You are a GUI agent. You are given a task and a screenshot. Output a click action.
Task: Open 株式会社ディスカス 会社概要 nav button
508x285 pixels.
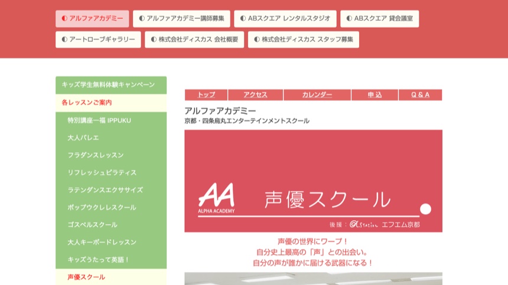194,40
